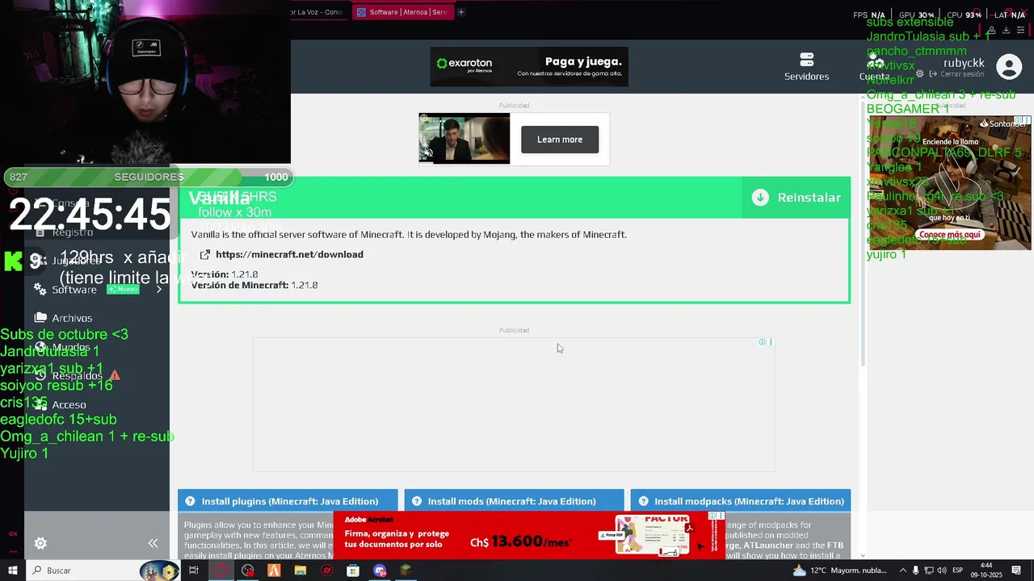Viewport: 1034px width, 581px height.
Task: Click the Reinstalar button
Action: tap(797, 198)
